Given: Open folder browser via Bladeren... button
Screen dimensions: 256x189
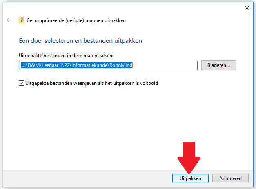Looking at the screenshot, I should coord(218,65).
